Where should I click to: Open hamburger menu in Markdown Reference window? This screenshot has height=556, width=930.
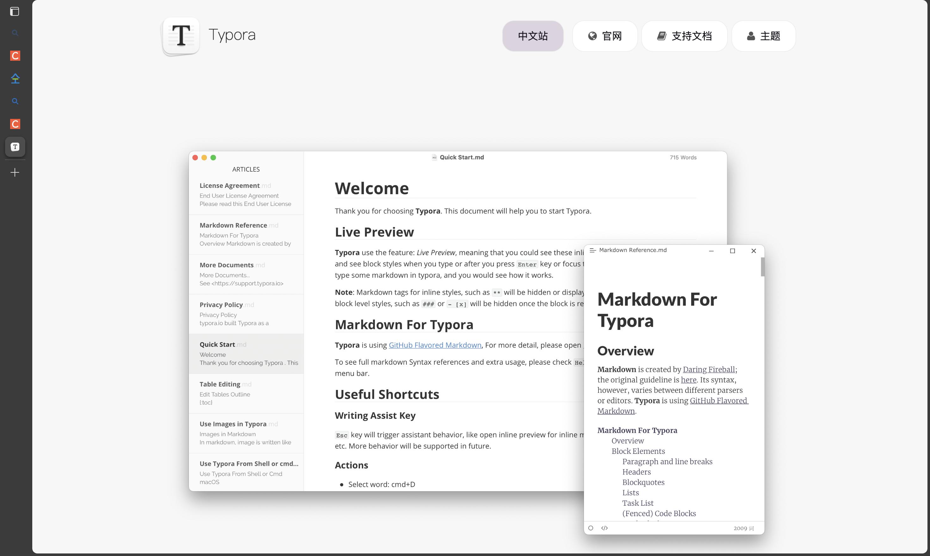point(593,250)
